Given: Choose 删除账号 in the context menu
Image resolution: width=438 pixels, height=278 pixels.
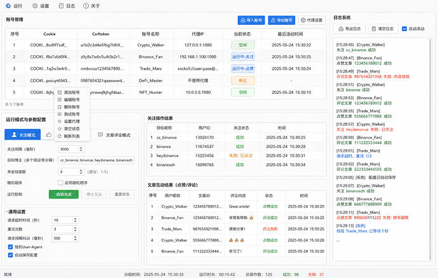Looking at the screenshot, I should pyautogui.click(x=72, y=107).
